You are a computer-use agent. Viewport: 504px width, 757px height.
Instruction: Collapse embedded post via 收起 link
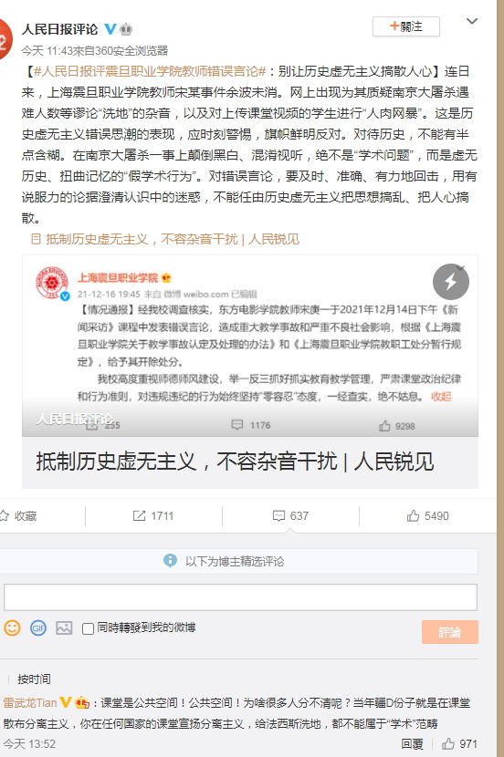[441, 397]
